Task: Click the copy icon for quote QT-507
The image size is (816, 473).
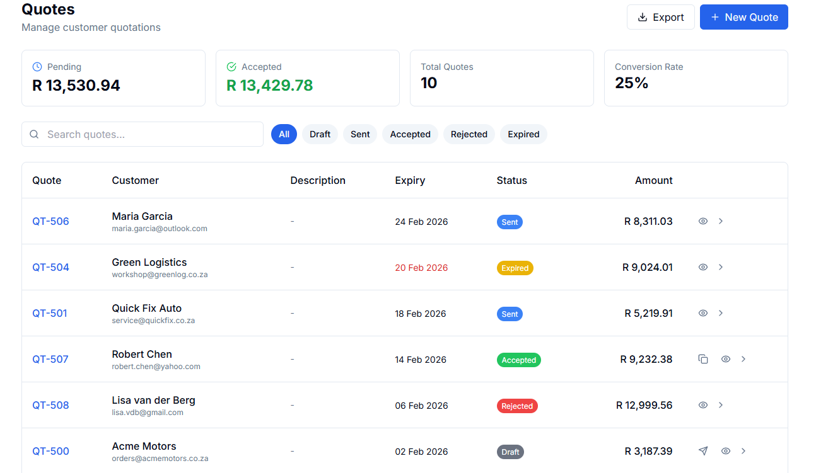Action: [x=703, y=359]
